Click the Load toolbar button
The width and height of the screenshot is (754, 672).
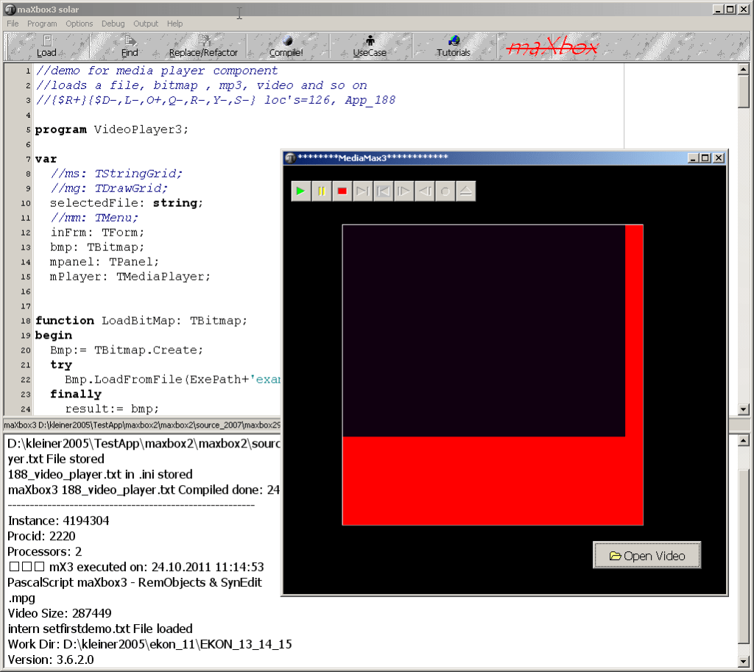(46, 46)
